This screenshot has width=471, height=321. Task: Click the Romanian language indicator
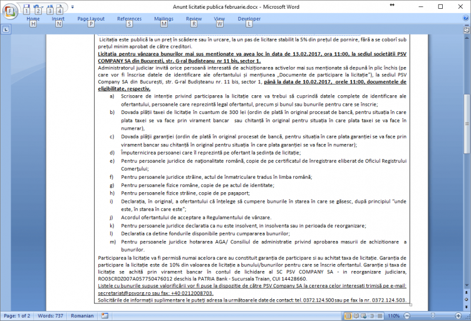click(82, 316)
